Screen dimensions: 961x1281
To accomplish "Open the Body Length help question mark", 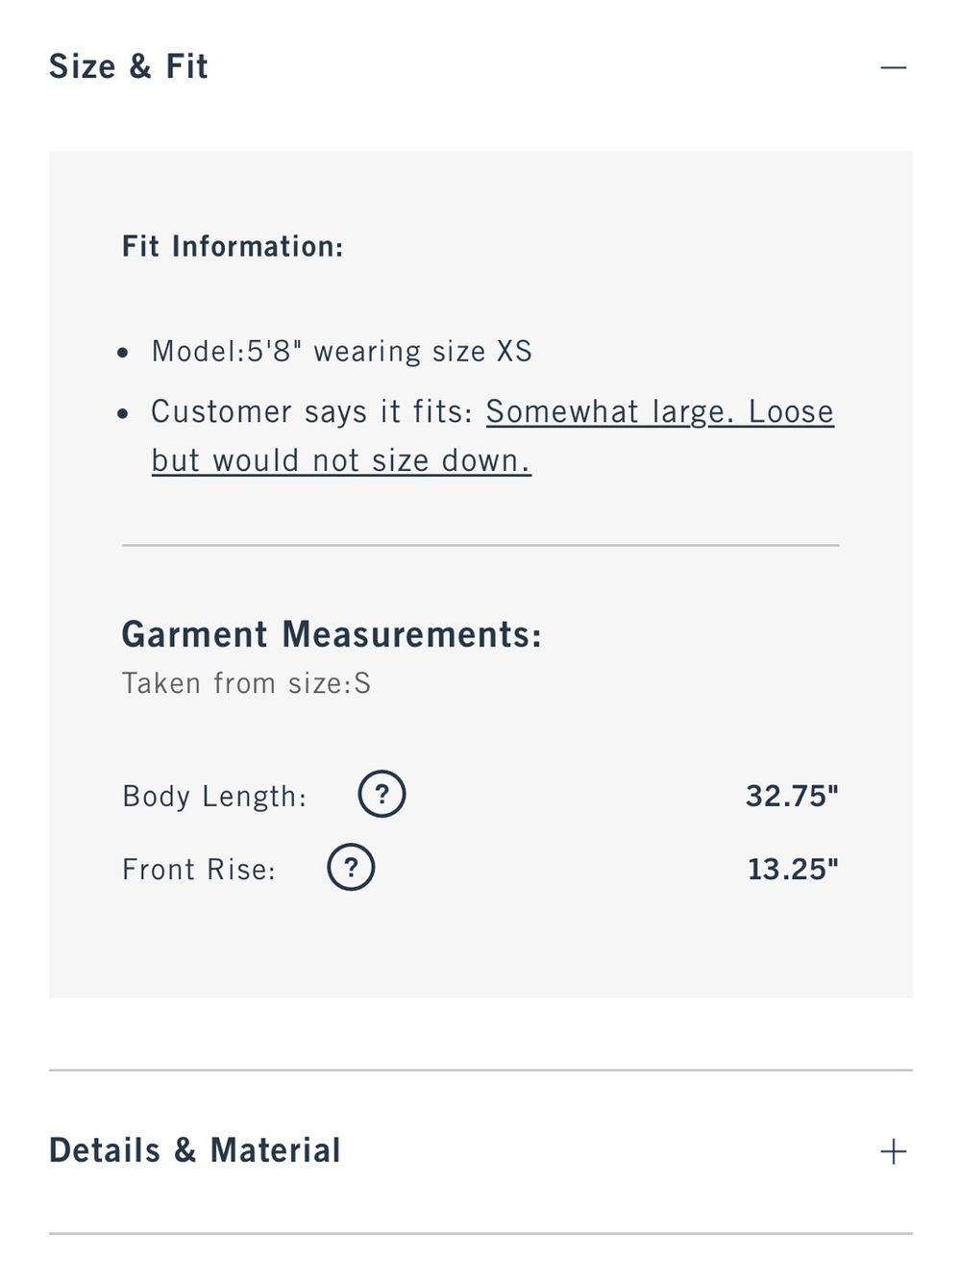I will tap(382, 795).
